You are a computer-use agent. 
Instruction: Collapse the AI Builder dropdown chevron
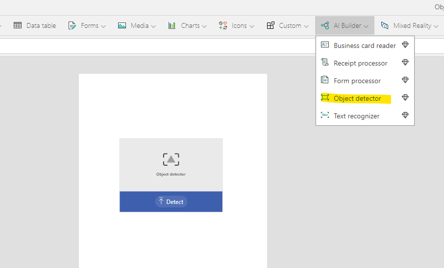click(x=366, y=26)
